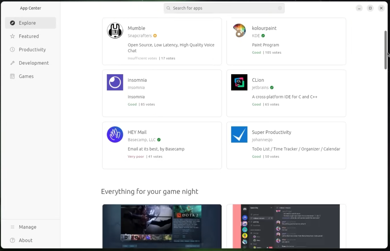Click the vertical scrollbar handle
The image size is (390, 251).
click(x=385, y=50)
